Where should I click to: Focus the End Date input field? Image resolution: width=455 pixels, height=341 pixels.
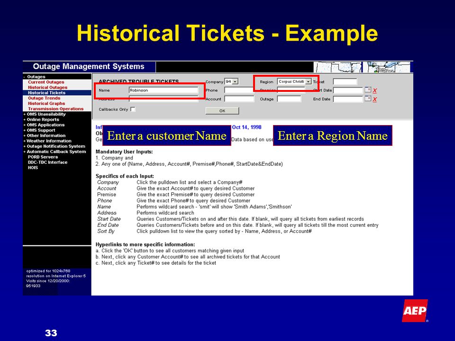point(348,99)
